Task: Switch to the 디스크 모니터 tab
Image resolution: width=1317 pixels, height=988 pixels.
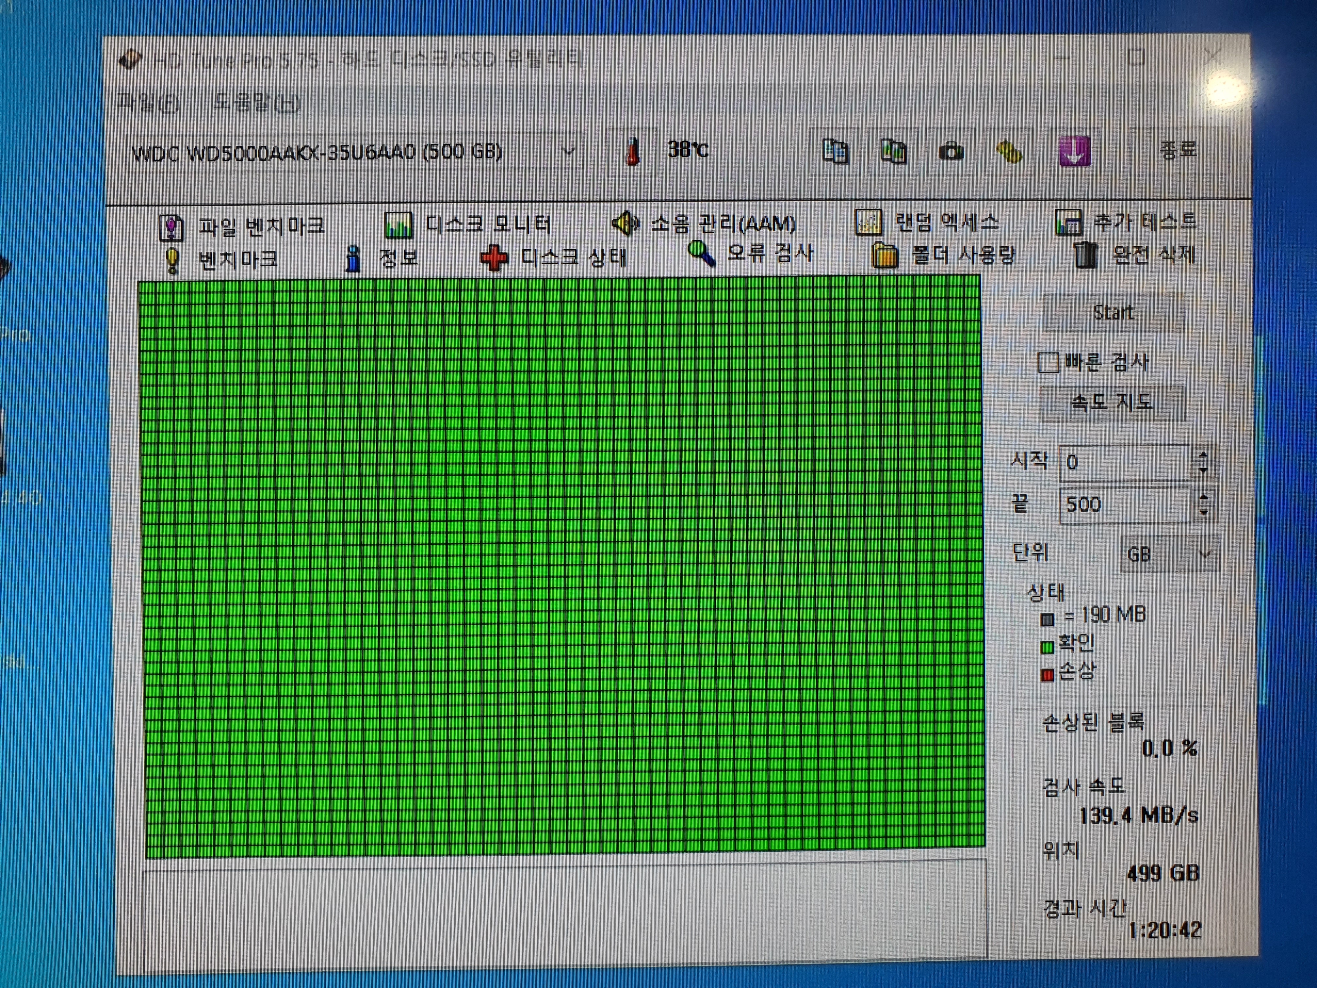Action: pyautogui.click(x=468, y=224)
